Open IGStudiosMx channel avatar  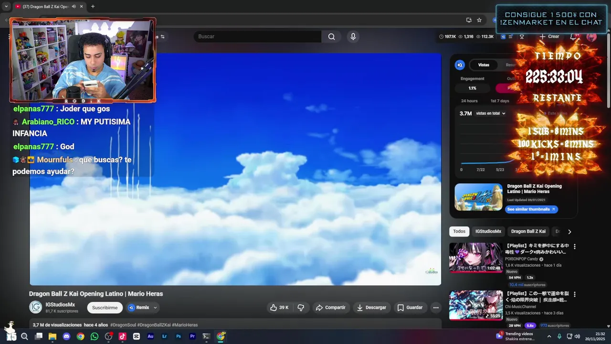coord(35,308)
